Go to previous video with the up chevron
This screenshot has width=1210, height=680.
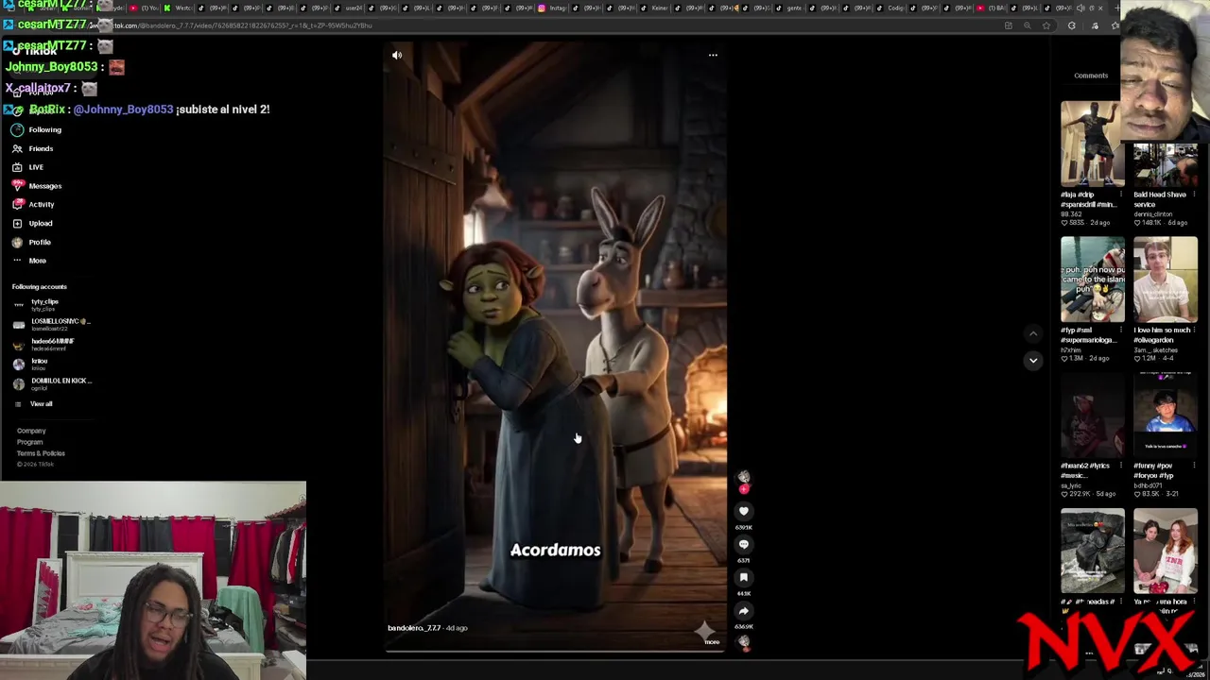[1033, 333]
